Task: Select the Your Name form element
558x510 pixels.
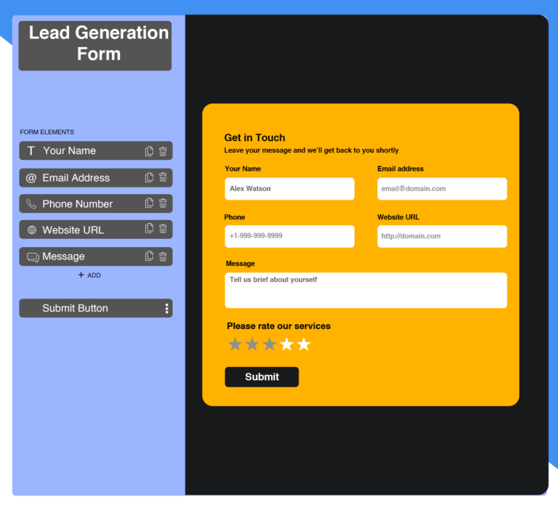Action: [96, 150]
